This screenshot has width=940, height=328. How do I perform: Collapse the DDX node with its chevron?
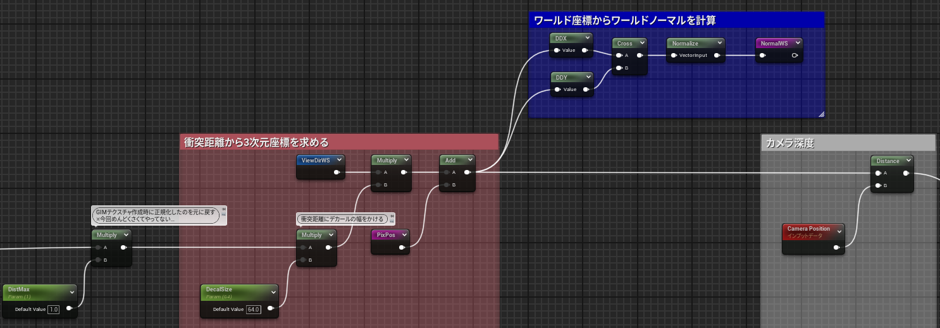tap(587, 38)
